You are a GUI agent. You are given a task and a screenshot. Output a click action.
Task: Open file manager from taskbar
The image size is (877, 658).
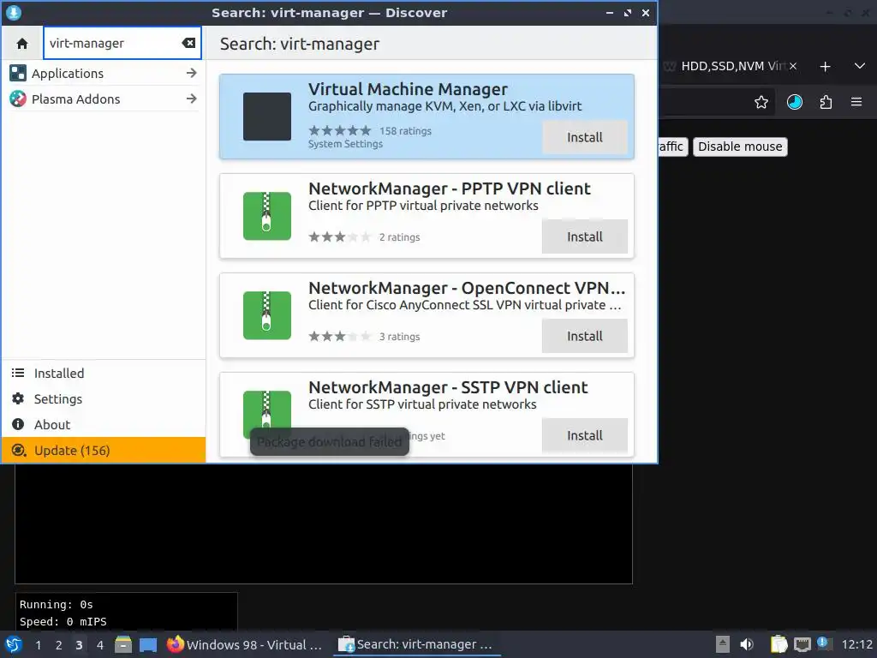(123, 644)
